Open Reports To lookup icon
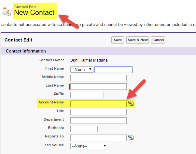Image resolution: width=196 pixels, height=154 pixels. [131, 137]
